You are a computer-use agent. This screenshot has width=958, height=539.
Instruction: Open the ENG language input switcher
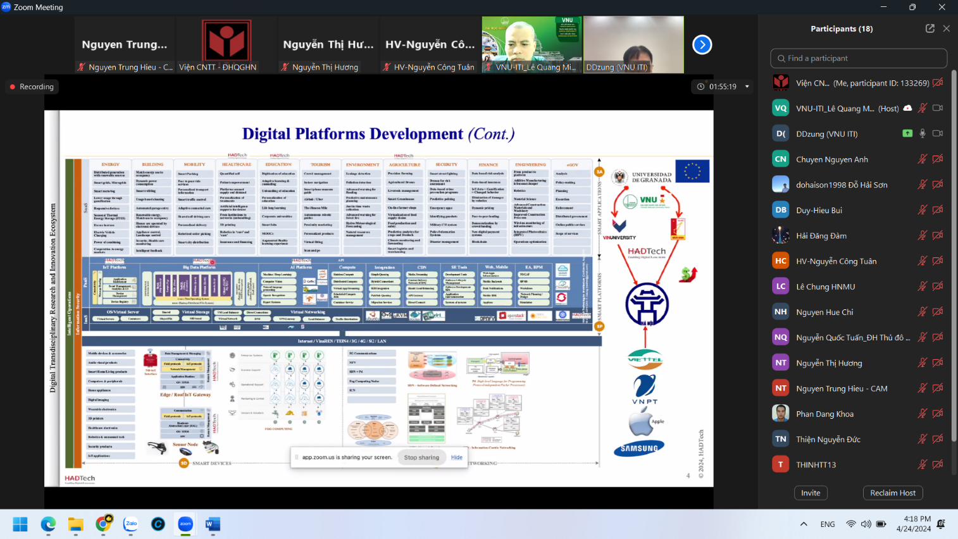pyautogui.click(x=827, y=524)
